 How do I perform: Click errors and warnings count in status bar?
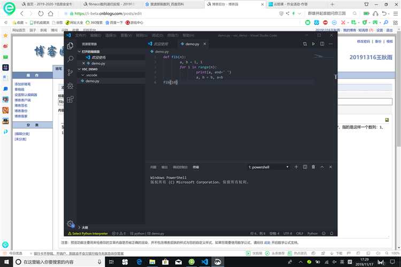[x=119, y=233]
